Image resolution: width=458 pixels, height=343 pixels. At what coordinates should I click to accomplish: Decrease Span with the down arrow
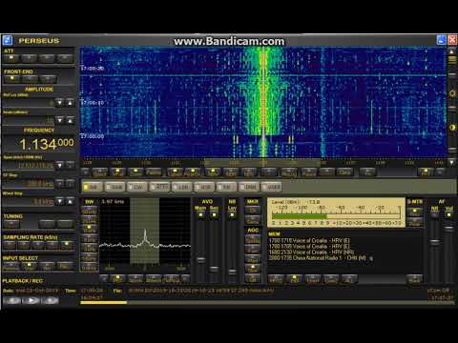(x=59, y=165)
